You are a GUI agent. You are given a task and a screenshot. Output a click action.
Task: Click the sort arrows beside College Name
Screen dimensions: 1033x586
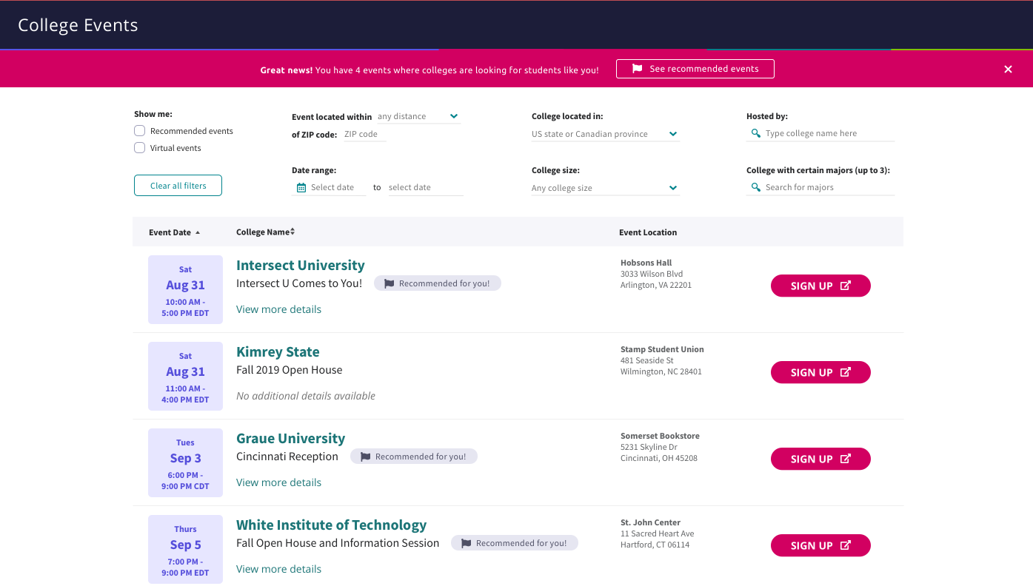tap(292, 232)
